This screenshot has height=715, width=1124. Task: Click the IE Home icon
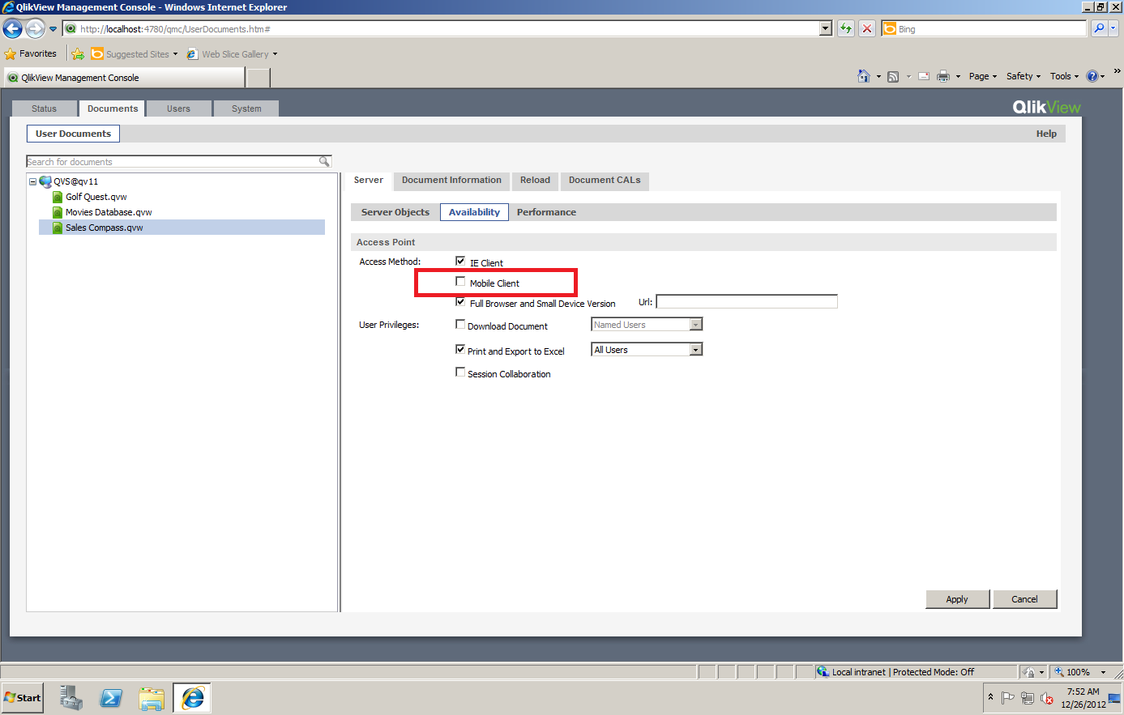click(864, 76)
